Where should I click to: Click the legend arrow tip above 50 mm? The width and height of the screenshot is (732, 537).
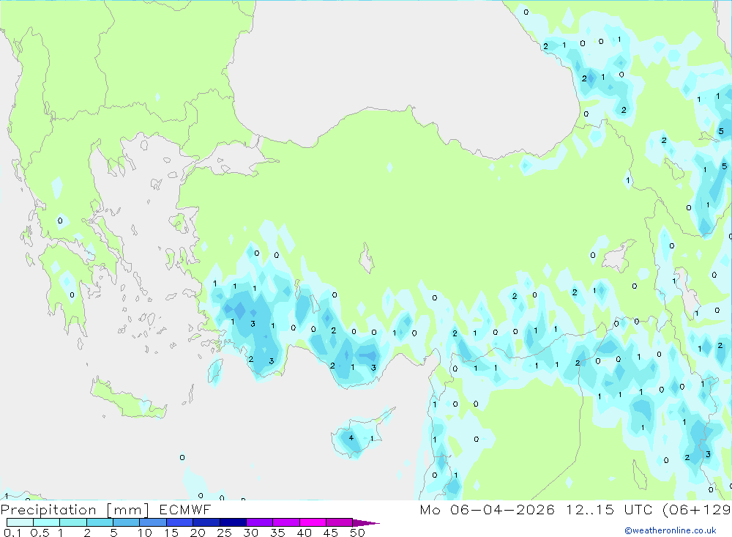click(x=367, y=523)
